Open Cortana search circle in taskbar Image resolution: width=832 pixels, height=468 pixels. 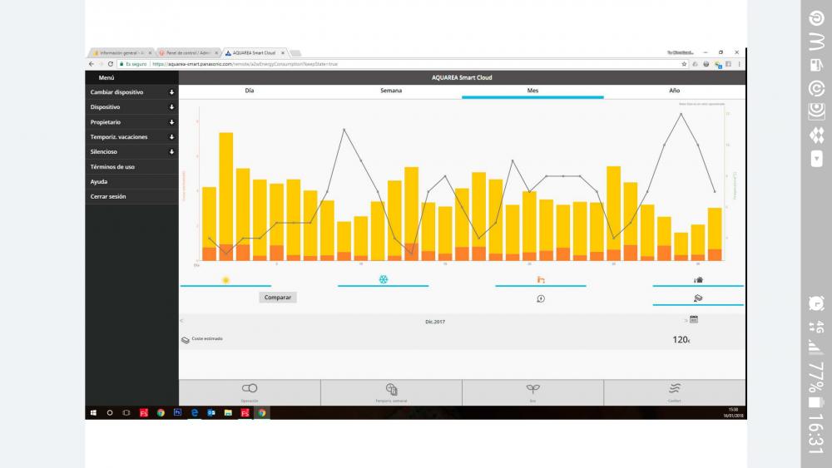110,413
